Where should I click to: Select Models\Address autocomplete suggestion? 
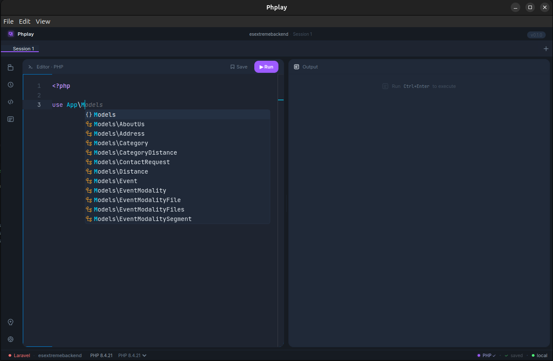178,134
